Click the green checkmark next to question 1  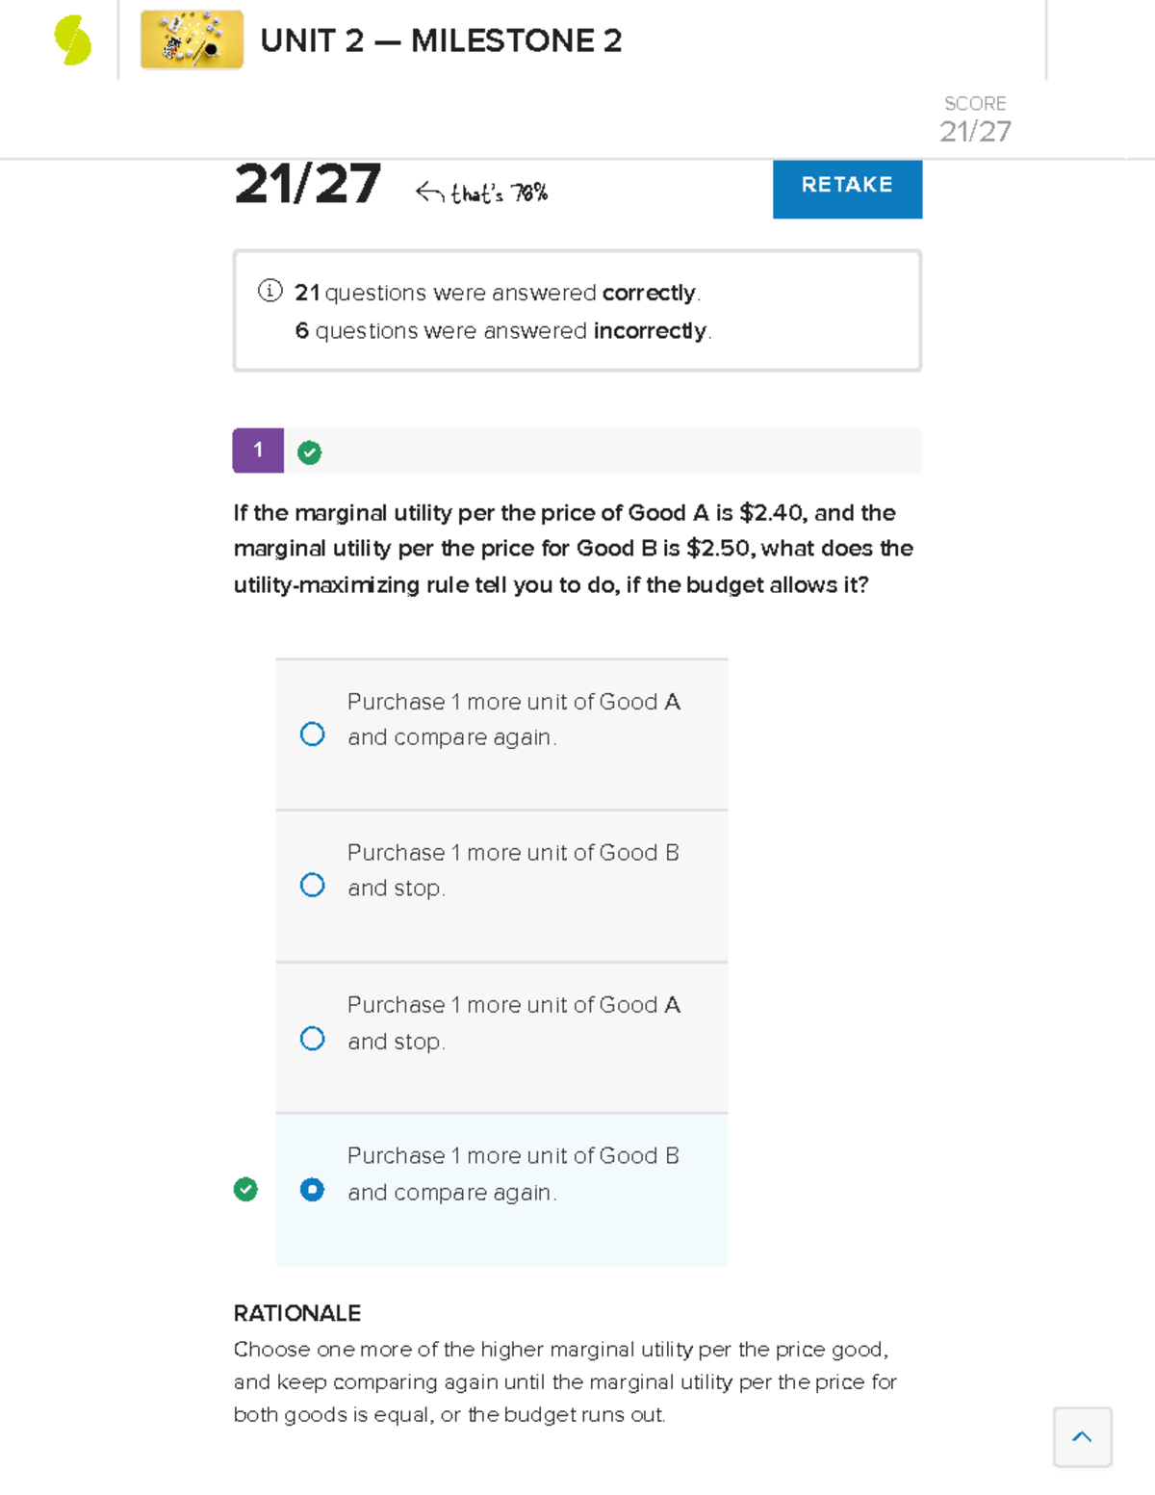(x=308, y=451)
